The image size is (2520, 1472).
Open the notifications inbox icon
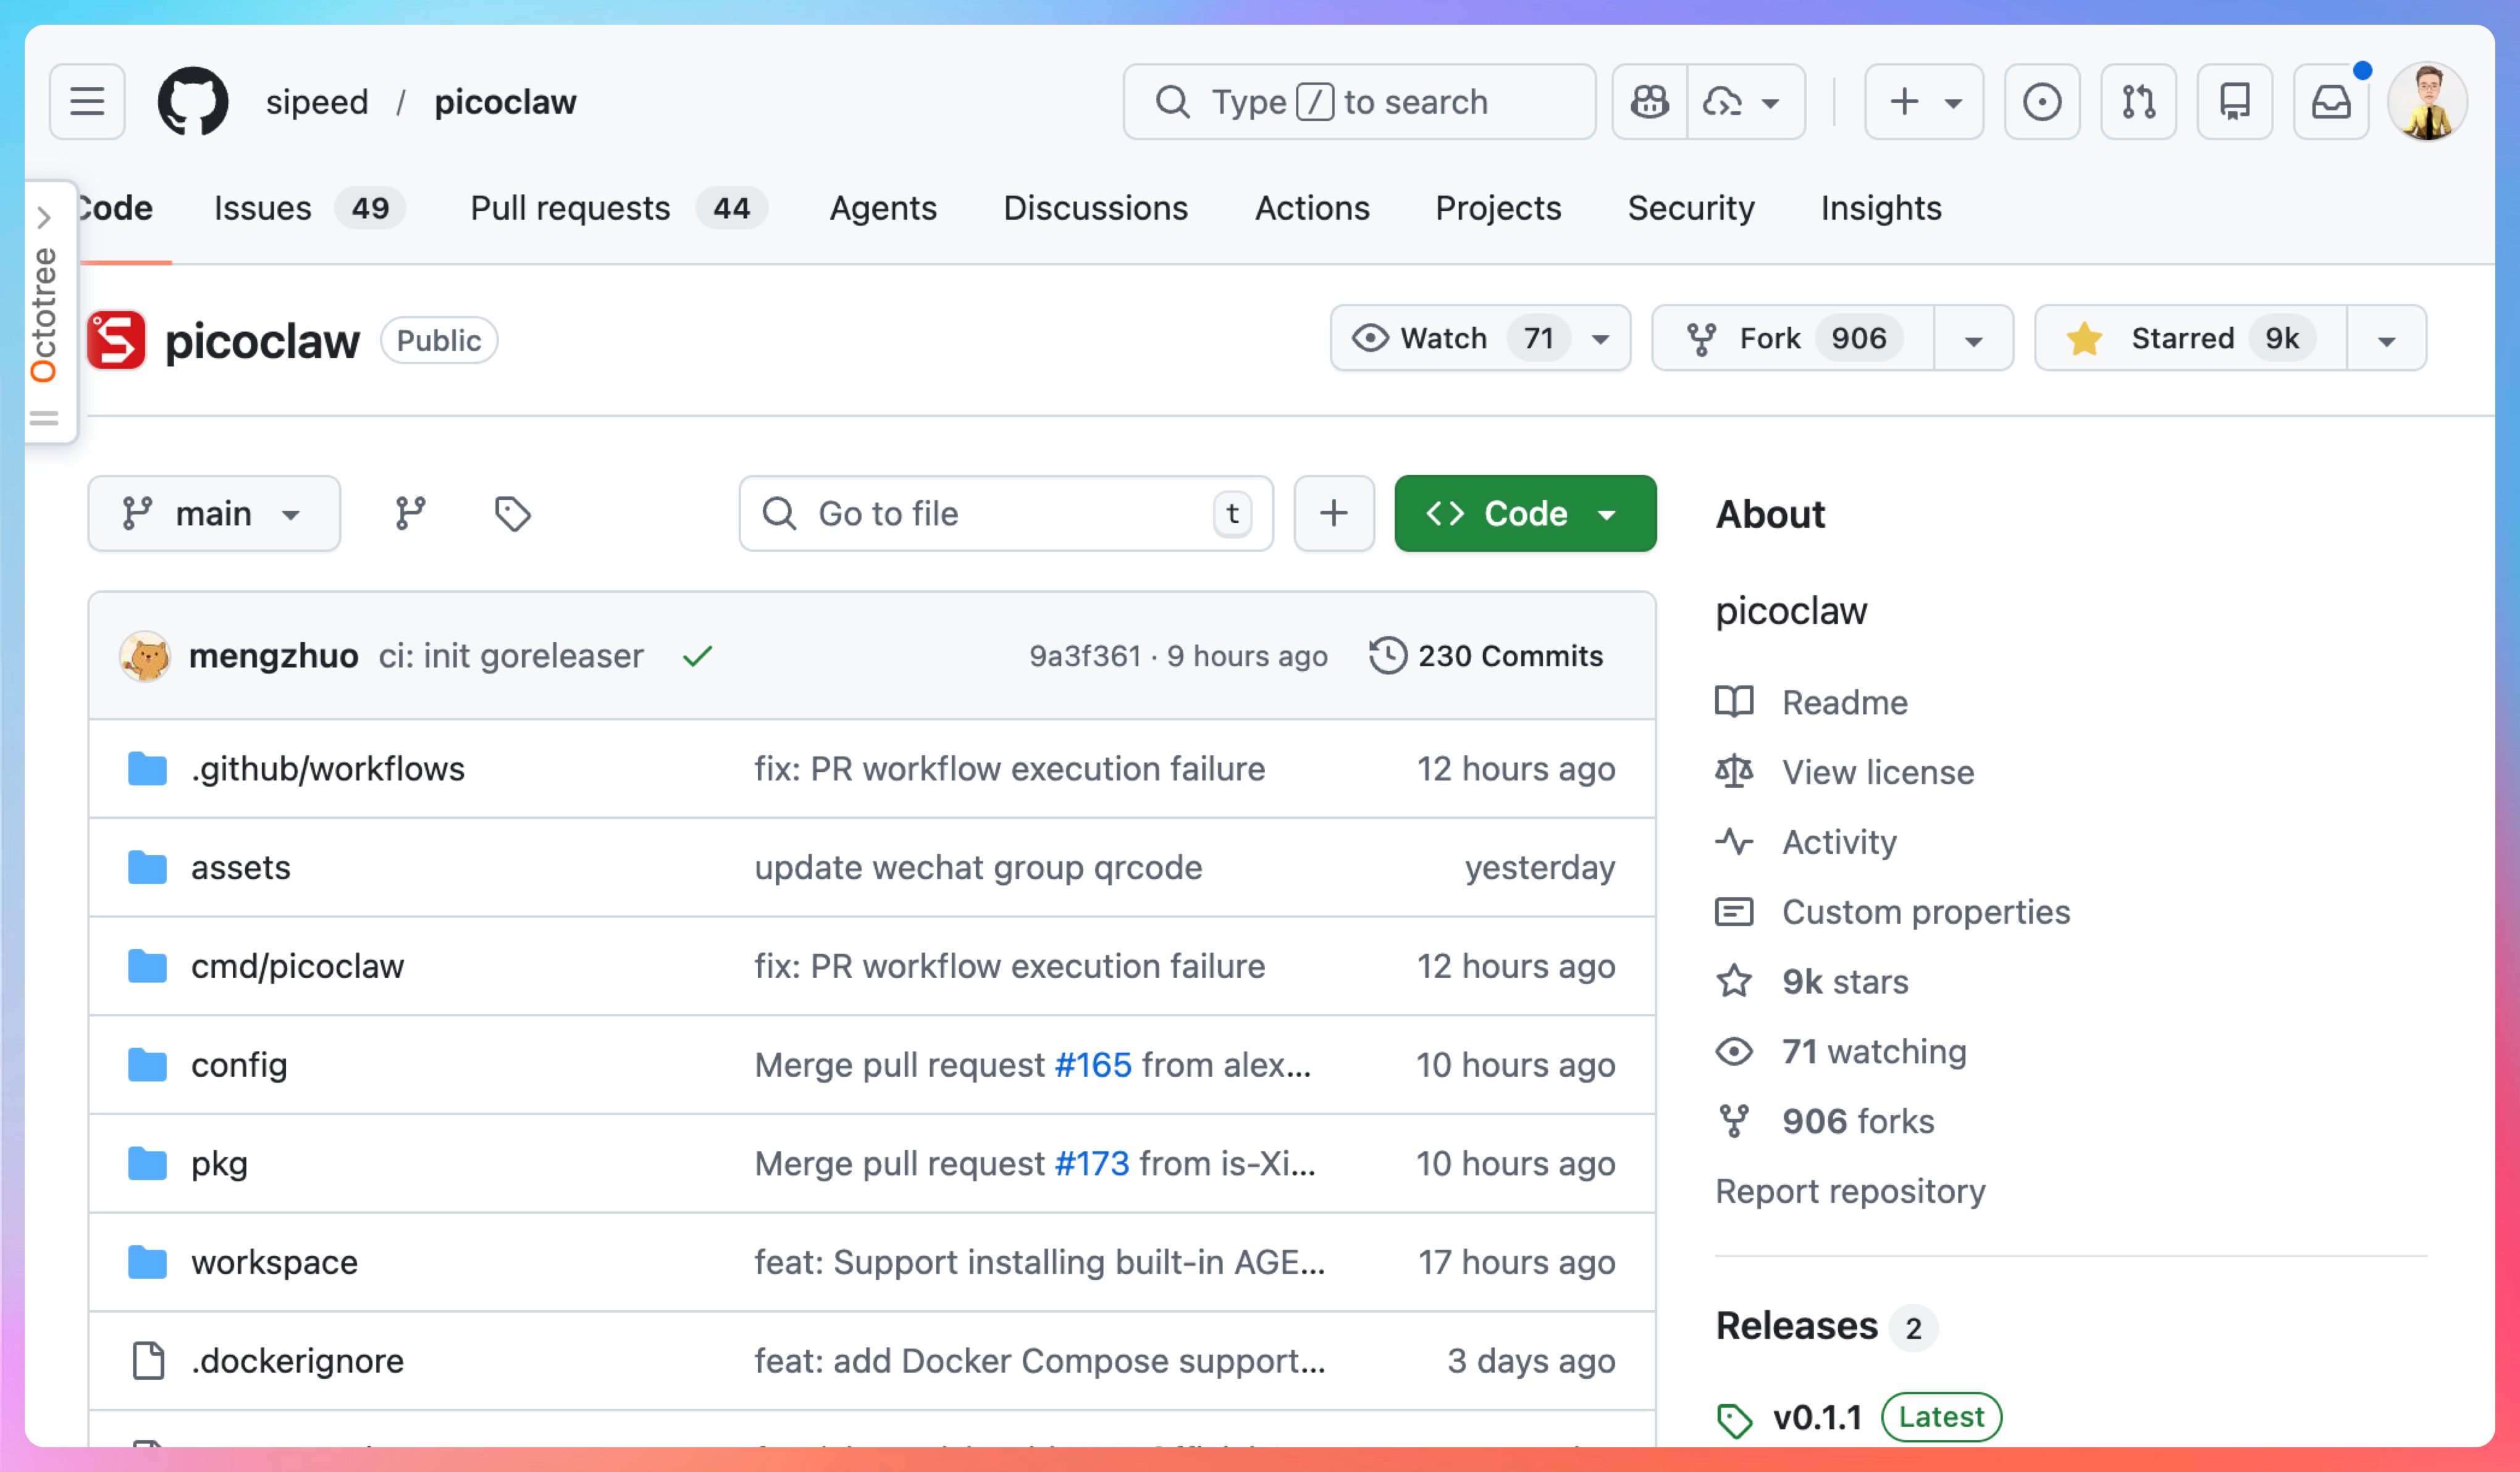[2330, 101]
